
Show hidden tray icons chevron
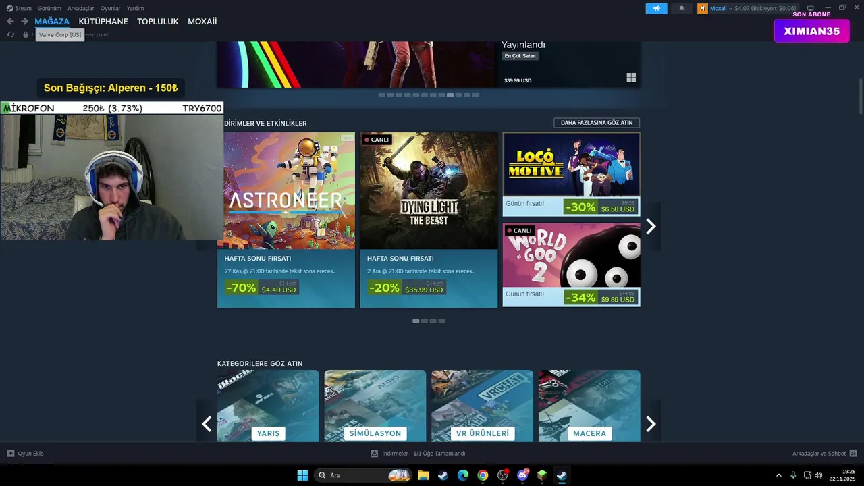[x=778, y=475]
